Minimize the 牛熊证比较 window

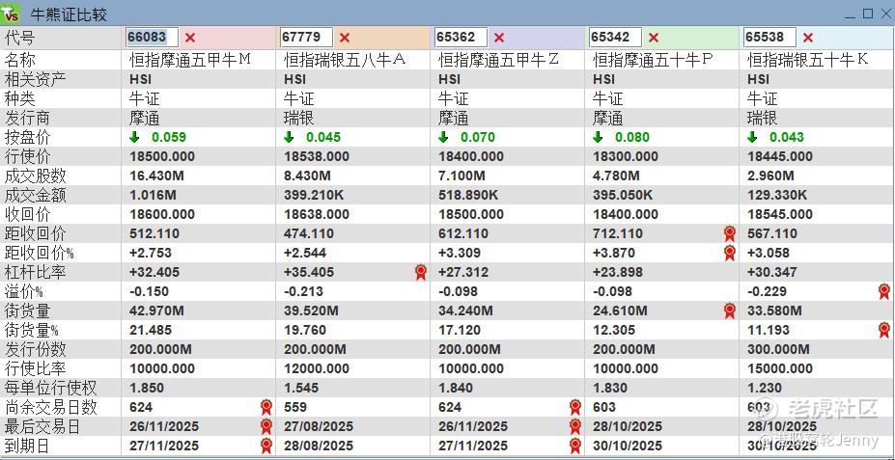pos(852,14)
